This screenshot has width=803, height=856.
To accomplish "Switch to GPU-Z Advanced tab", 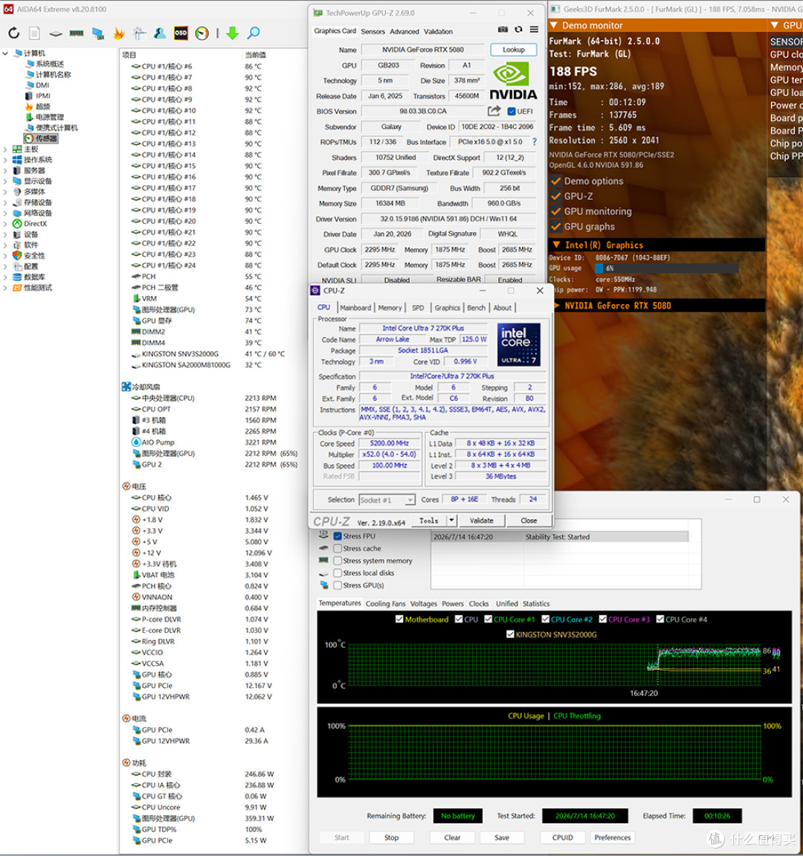I will point(404,32).
